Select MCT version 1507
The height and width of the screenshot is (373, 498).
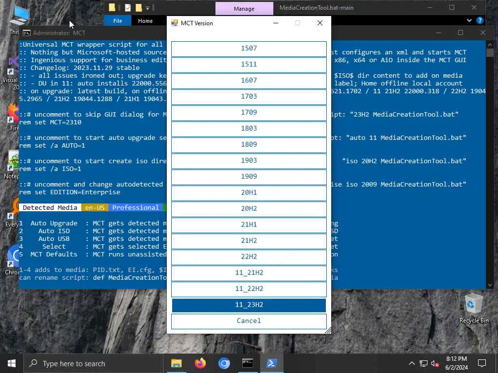coord(249,49)
